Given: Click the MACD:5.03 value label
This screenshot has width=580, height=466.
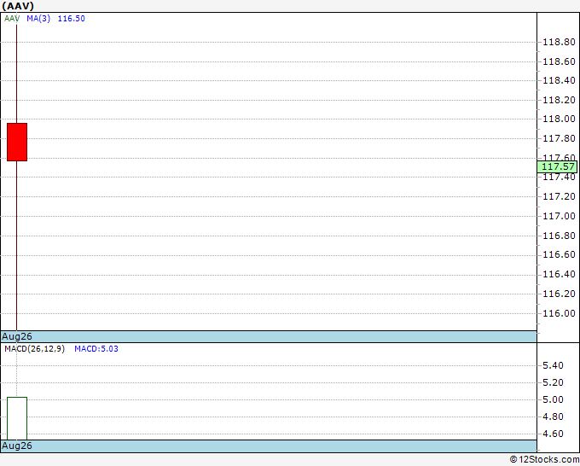Looking at the screenshot, I should pos(96,349).
